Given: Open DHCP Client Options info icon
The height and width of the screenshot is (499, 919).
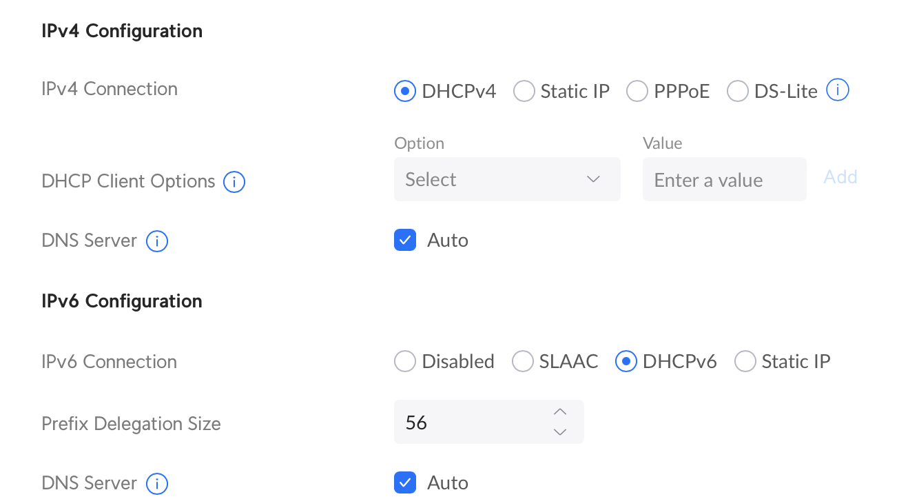Looking at the screenshot, I should click(x=235, y=182).
